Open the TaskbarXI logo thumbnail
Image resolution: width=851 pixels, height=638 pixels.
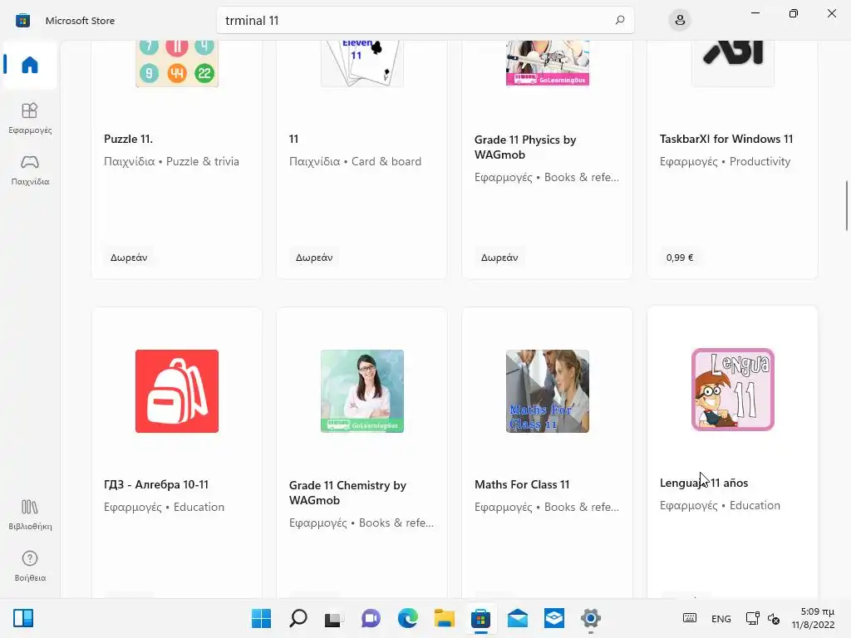point(733,63)
